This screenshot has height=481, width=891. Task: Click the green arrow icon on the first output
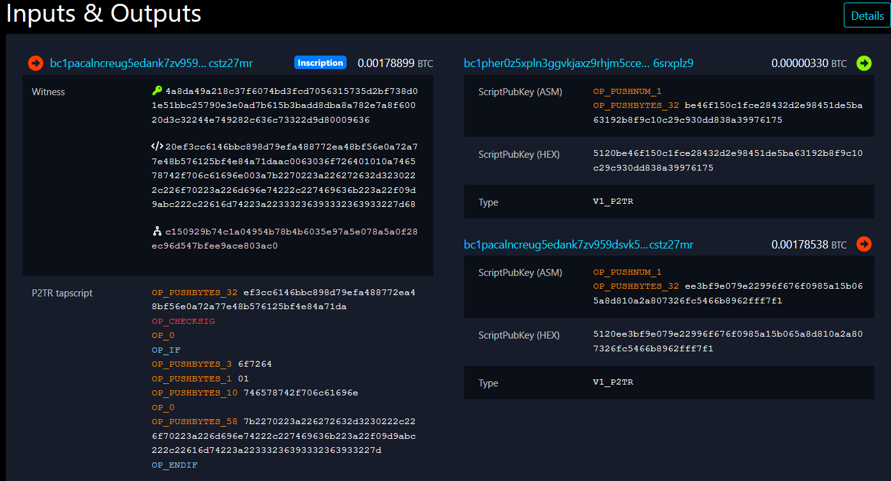point(864,63)
